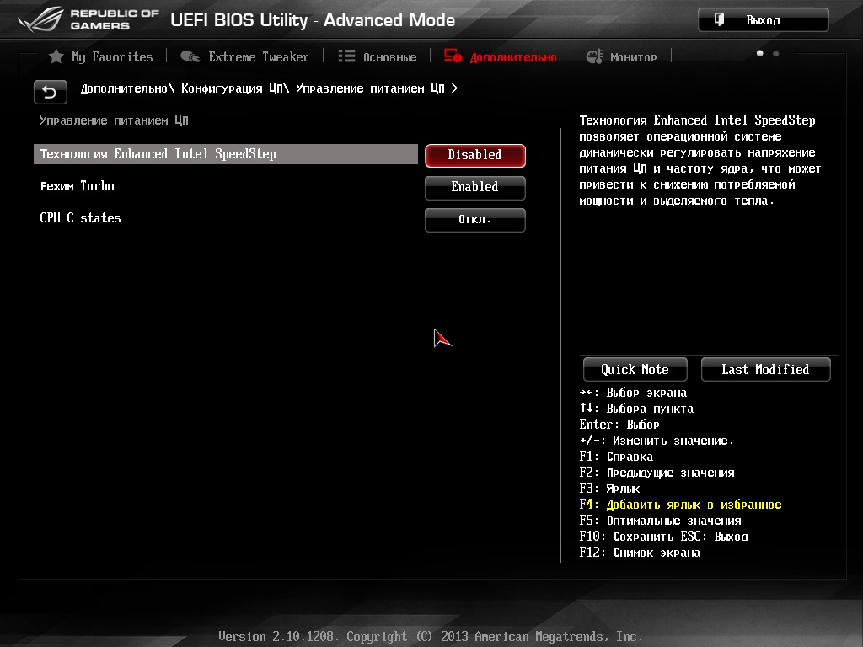Click the F3 Ярлык hint
Viewport: 863px width, 647px height.
coord(609,489)
